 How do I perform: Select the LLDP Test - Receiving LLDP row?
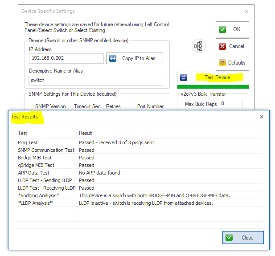[140, 188]
